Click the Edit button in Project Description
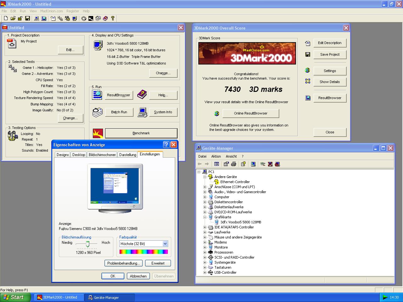Screen dimensions: 403x302 [70, 50]
